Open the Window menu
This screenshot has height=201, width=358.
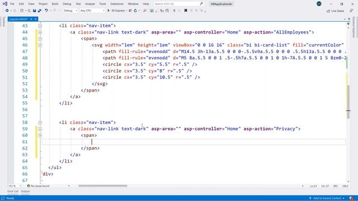coord(133,4)
